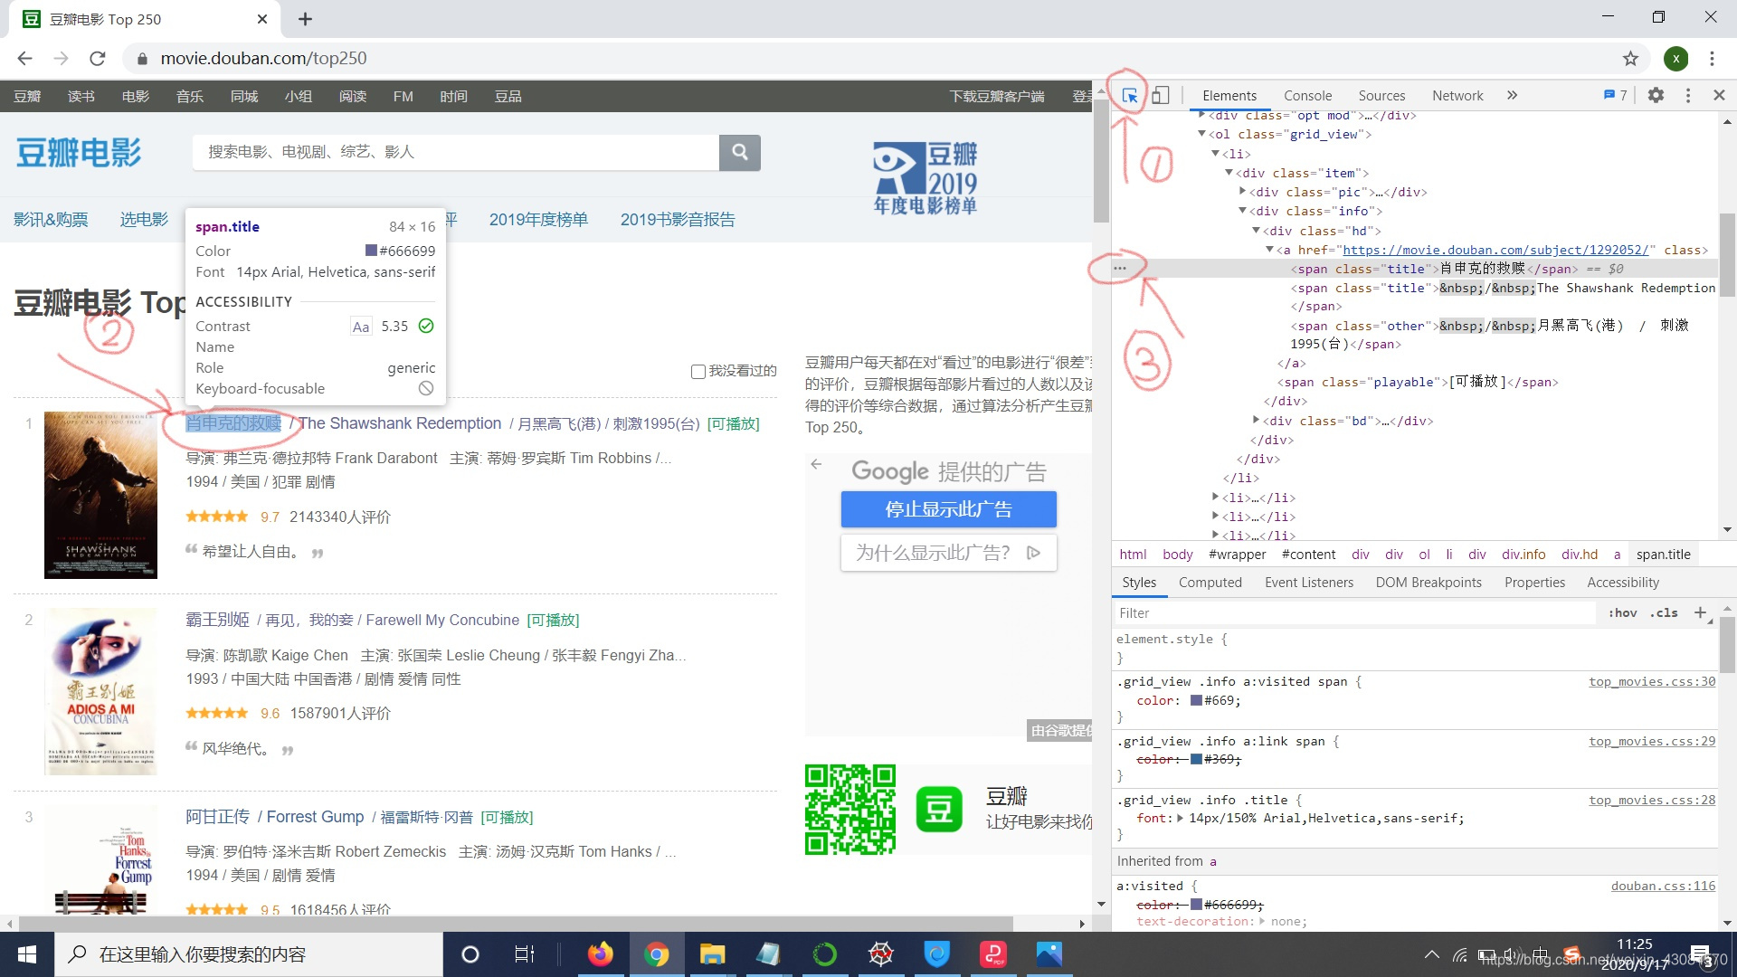Open the Windows Start menu
This screenshot has height=977, width=1737.
(x=27, y=954)
